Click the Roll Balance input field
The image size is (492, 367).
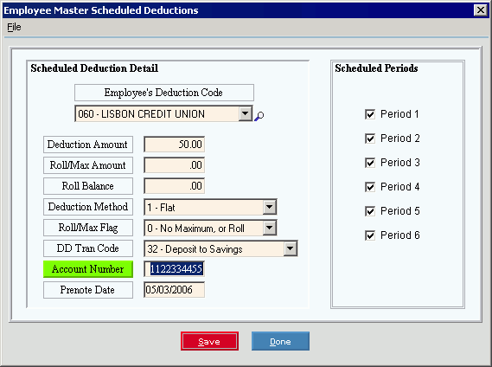(x=175, y=186)
